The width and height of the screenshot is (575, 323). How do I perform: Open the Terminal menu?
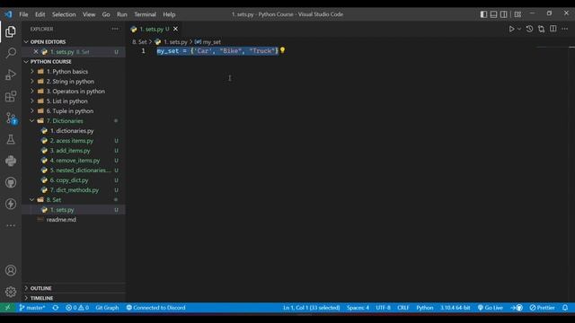tap(145, 14)
